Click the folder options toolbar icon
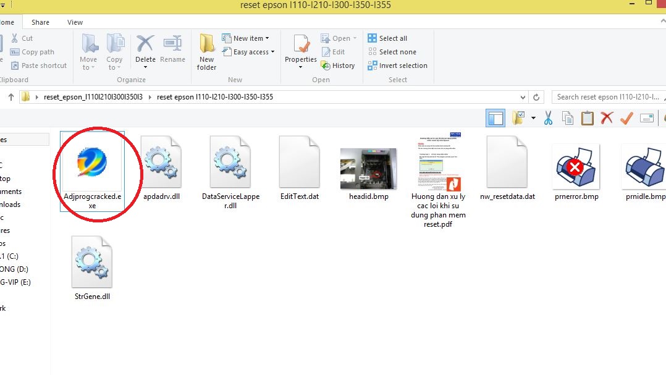 click(518, 118)
